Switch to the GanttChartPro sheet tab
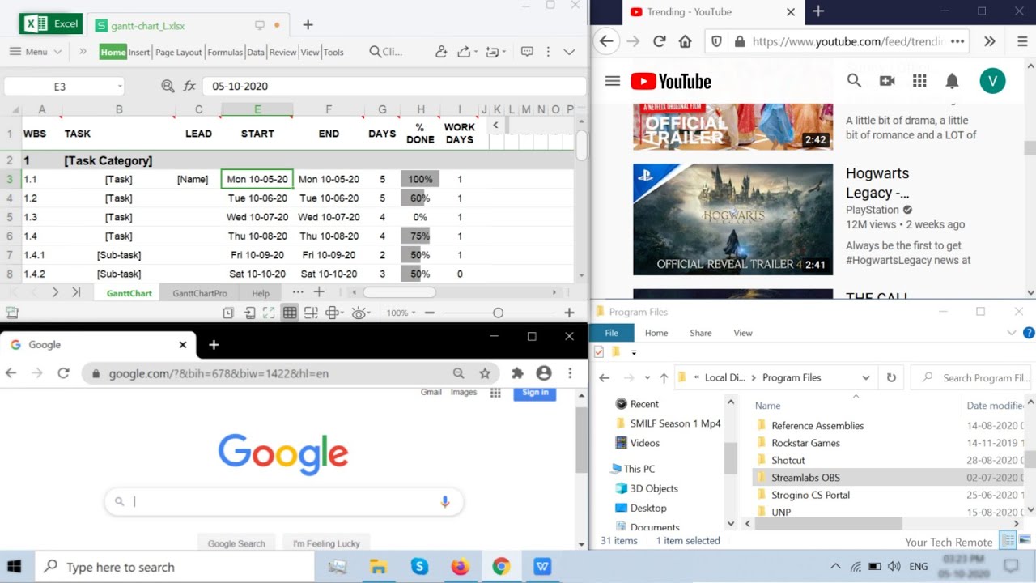Viewport: 1036px width, 583px height. 200,293
